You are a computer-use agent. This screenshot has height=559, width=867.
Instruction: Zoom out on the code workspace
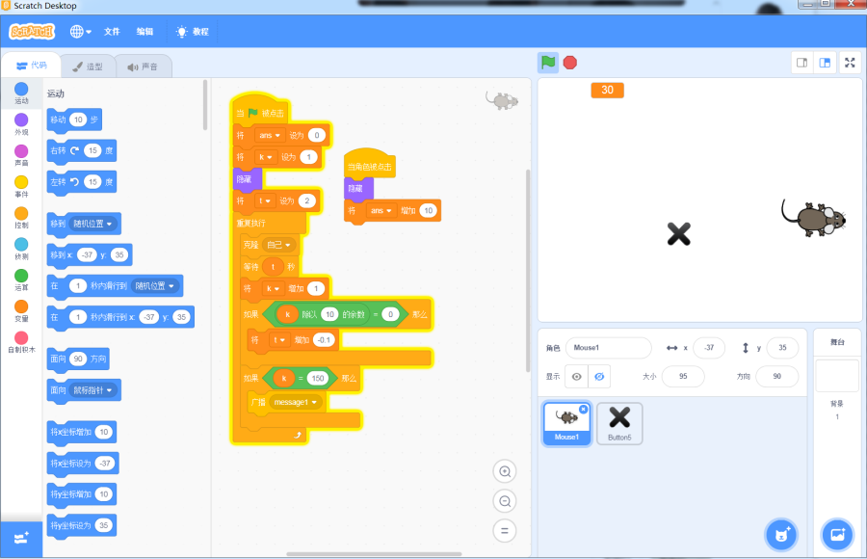click(x=504, y=500)
